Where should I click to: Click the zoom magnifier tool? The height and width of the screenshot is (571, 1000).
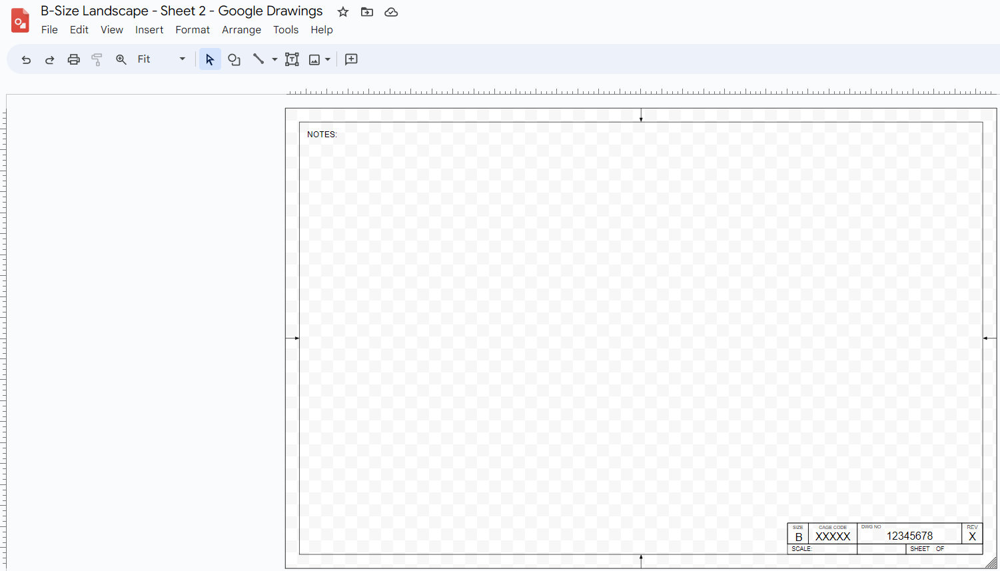tap(121, 59)
